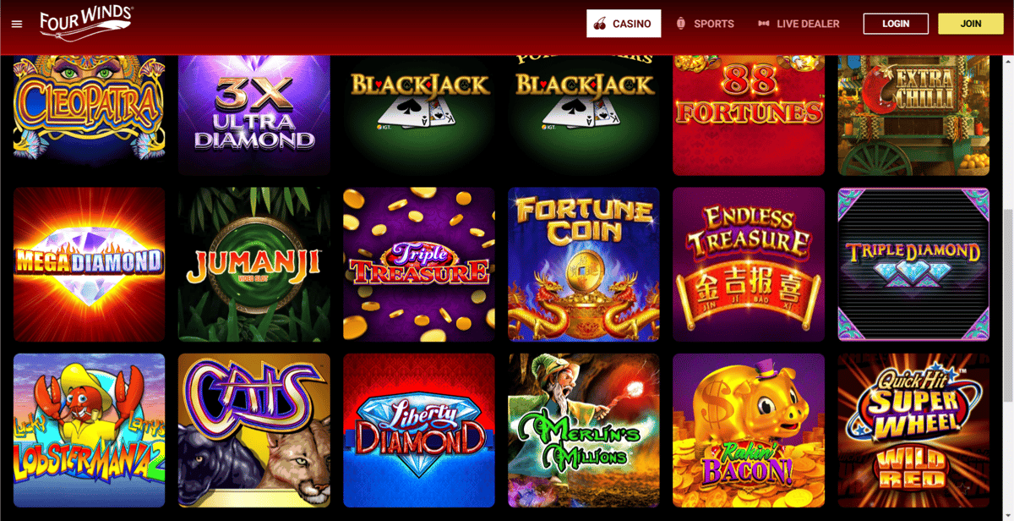Image resolution: width=1014 pixels, height=521 pixels.
Task: Select the Mega Diamond game tile
Action: pyautogui.click(x=89, y=264)
